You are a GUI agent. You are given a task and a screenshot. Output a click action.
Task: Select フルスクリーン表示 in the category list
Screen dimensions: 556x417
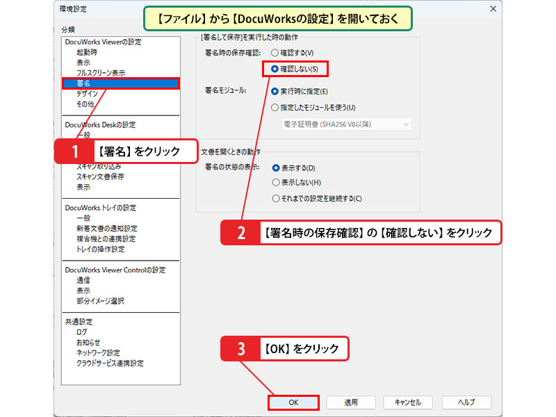101,73
